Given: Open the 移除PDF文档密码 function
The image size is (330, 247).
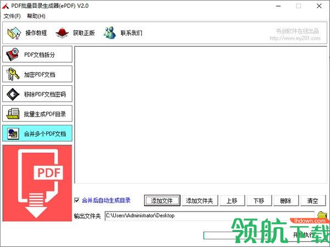Looking at the screenshot, I should coord(37,94).
